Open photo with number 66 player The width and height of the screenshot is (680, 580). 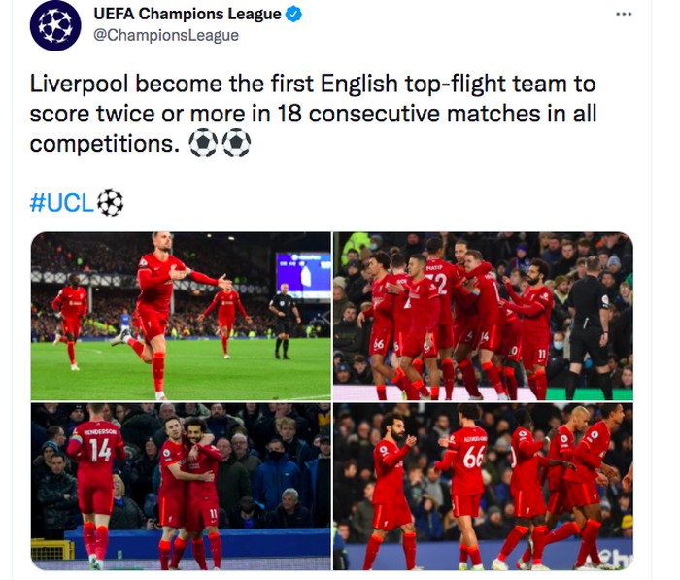coord(483,487)
